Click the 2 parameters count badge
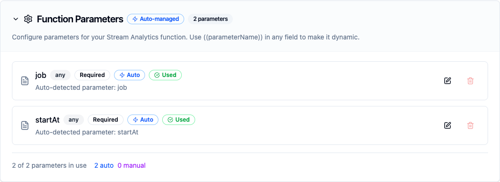The image size is (500, 182). [x=210, y=19]
